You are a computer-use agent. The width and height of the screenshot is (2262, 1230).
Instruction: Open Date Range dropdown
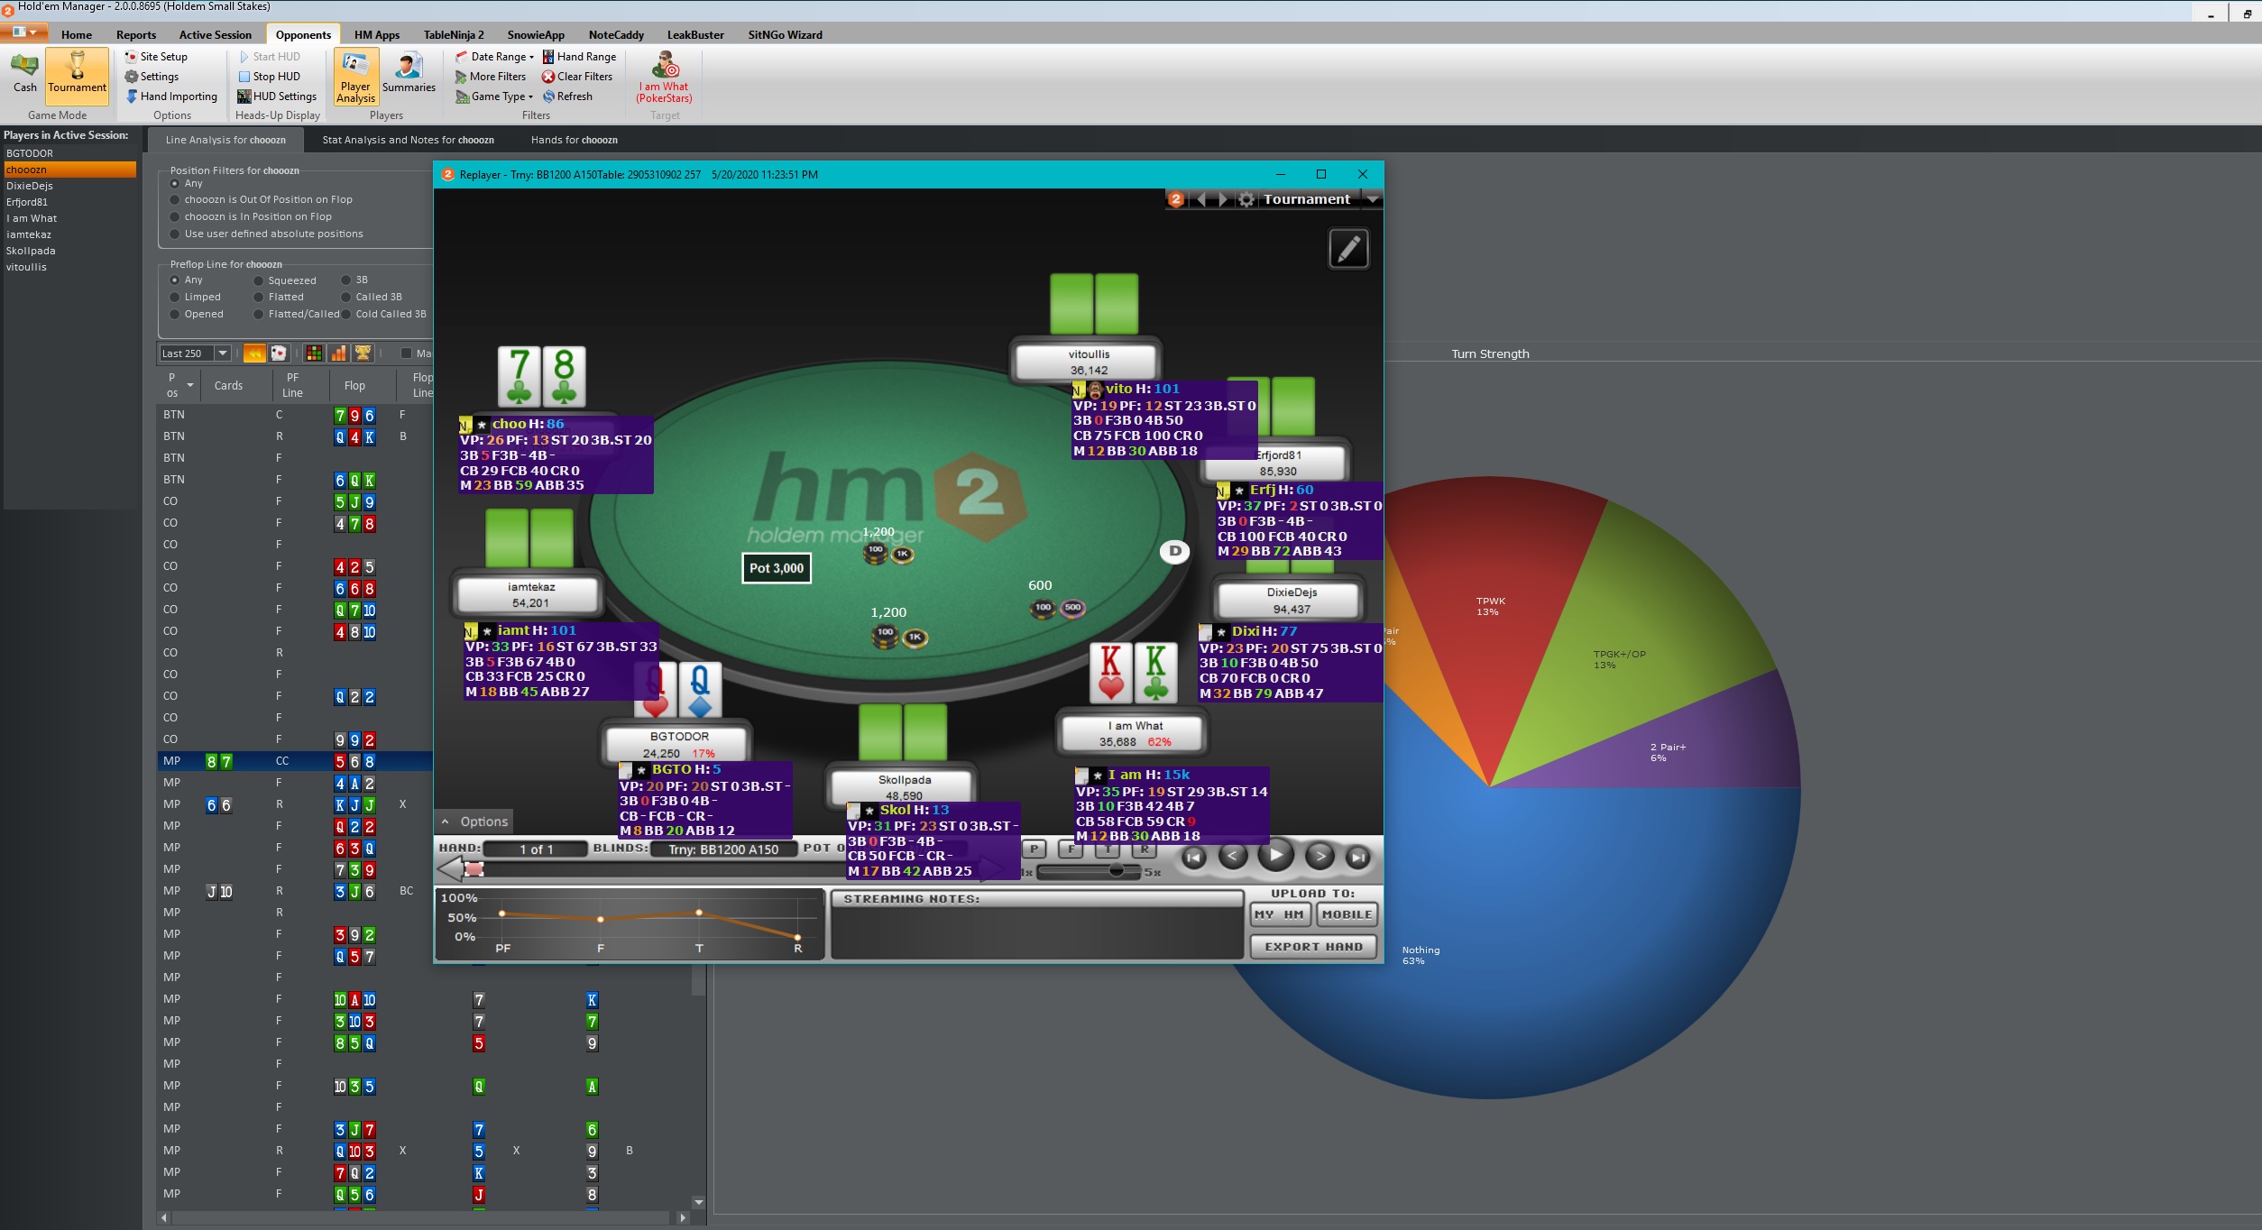tap(494, 57)
